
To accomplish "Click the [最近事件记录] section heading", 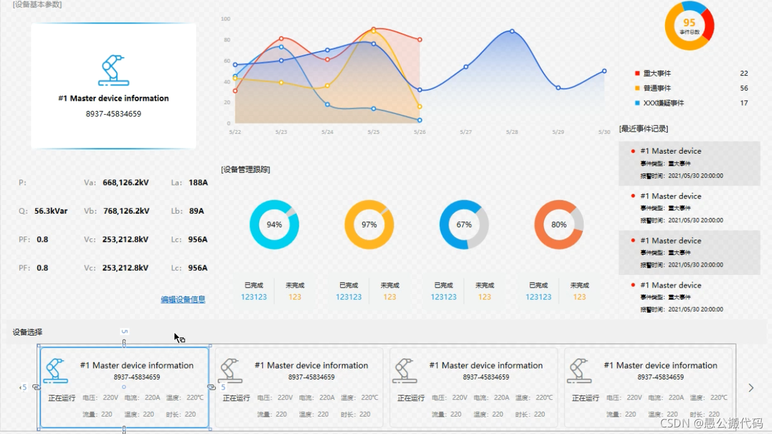I will 644,129.
